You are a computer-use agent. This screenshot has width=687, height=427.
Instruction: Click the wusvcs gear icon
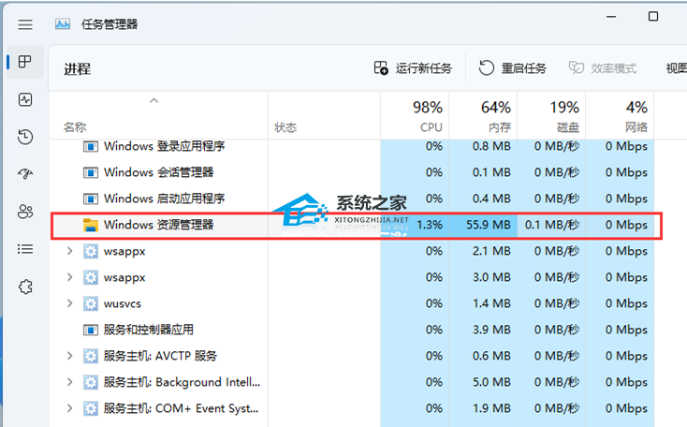click(x=90, y=303)
